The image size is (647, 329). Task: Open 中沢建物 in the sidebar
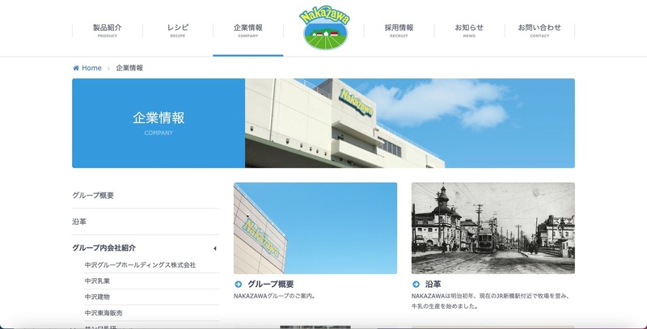point(98,297)
